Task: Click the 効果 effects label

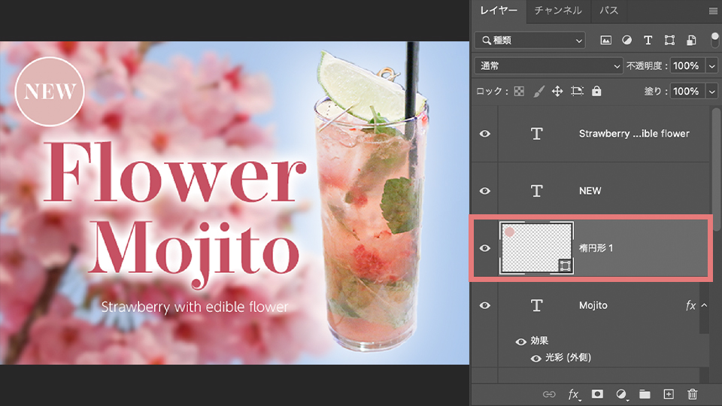Action: click(x=539, y=341)
